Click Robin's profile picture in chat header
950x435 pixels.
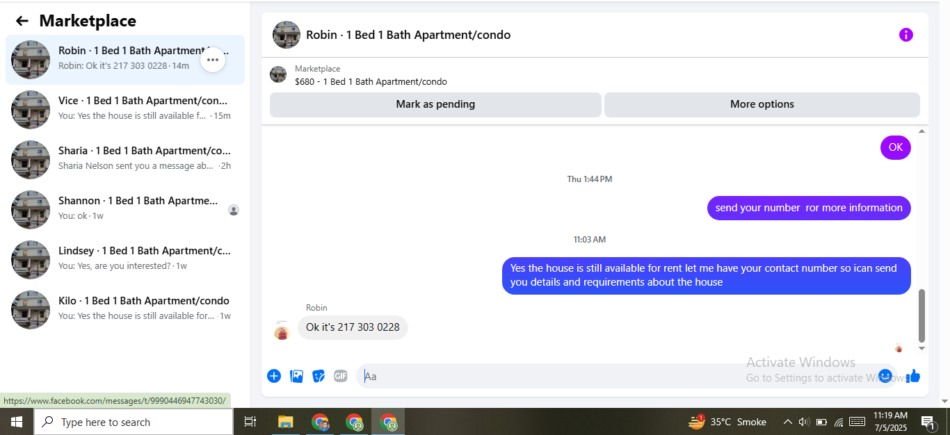click(x=287, y=35)
